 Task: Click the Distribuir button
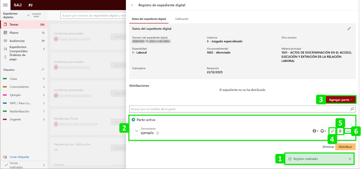pyautogui.click(x=345, y=147)
